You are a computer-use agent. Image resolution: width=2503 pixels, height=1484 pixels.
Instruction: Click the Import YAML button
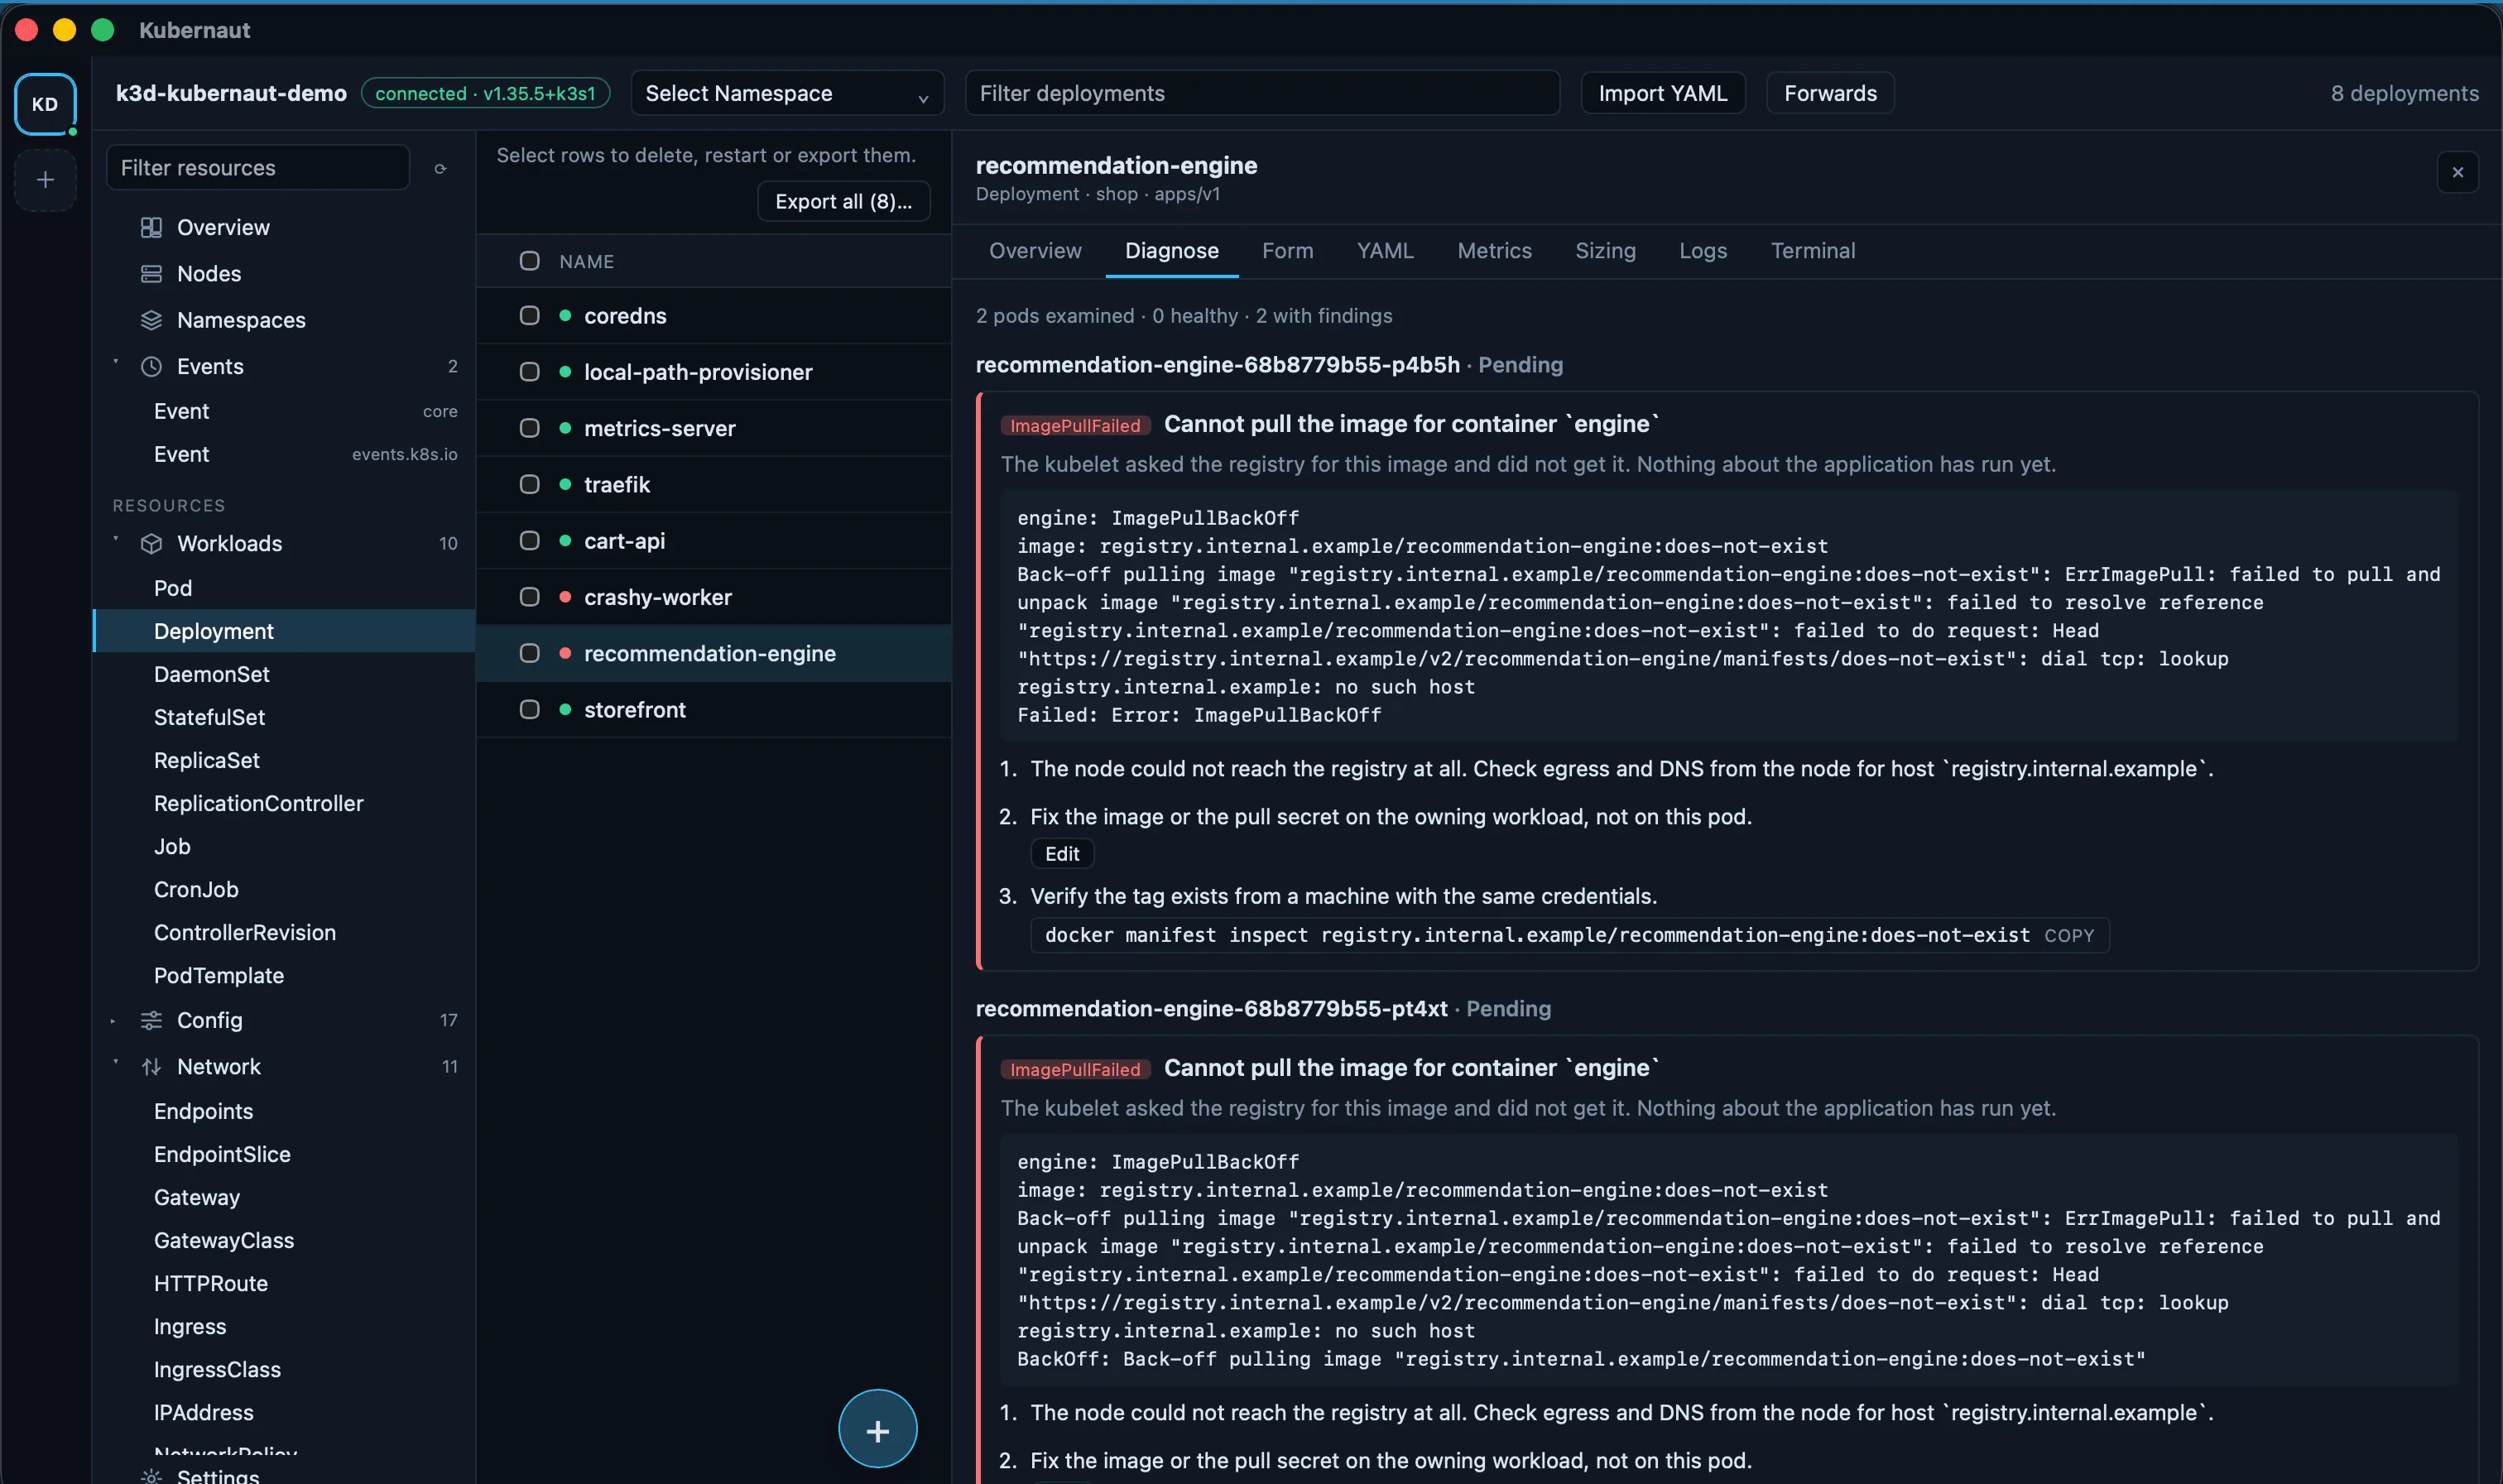pyautogui.click(x=1662, y=93)
